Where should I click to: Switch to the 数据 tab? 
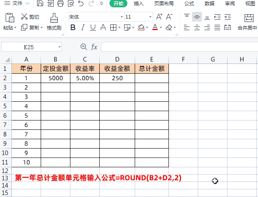[x=210, y=3]
